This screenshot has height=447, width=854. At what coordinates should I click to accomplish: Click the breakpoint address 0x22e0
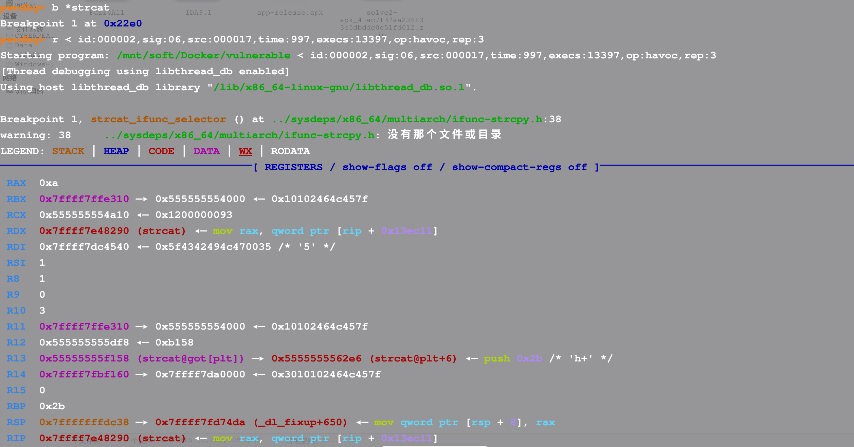coord(123,23)
